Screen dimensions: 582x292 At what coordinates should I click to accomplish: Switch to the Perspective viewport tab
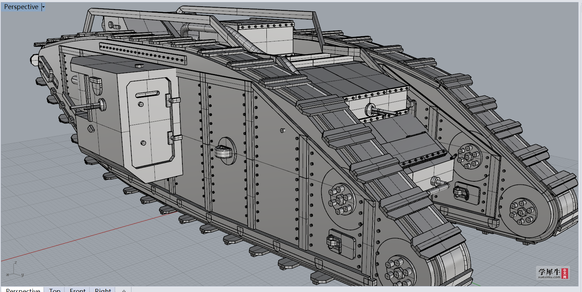pos(23,290)
